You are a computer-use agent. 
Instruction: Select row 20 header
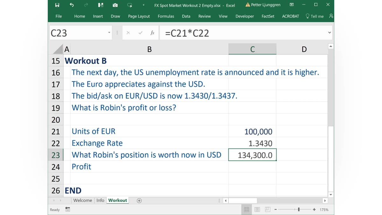click(56, 120)
